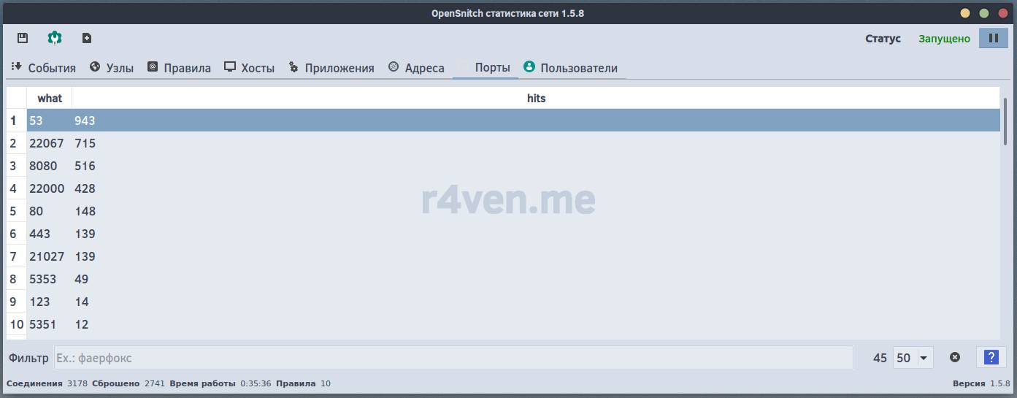Switch to the Адреса tab
The width and height of the screenshot is (1017, 398).
tap(416, 68)
